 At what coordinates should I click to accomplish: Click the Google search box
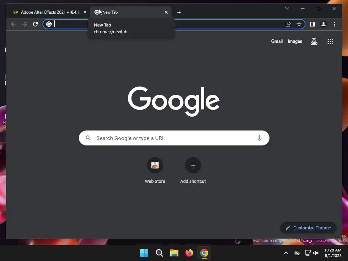coord(174,138)
